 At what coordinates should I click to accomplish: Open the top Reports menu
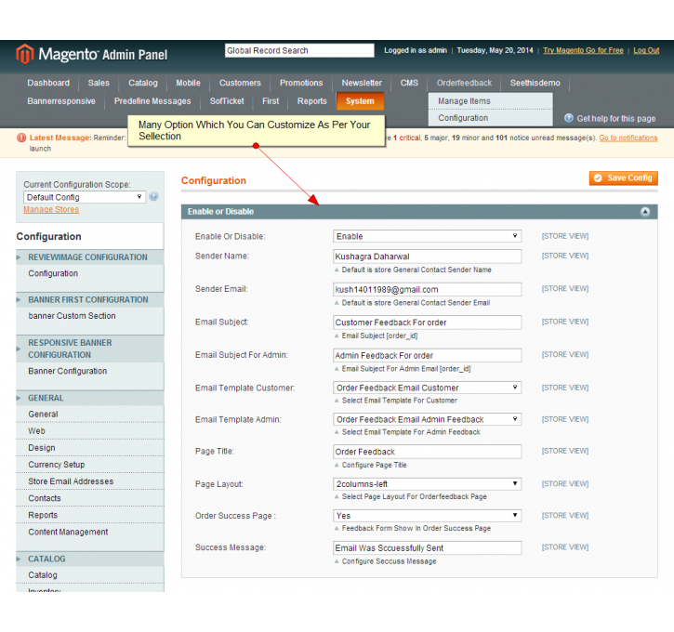311,101
